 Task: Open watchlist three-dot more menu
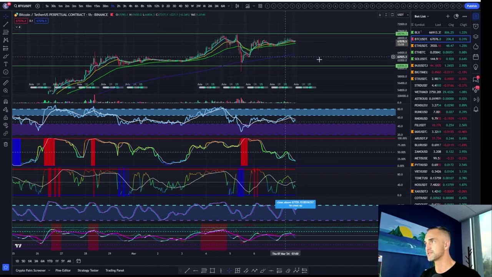coord(465,16)
